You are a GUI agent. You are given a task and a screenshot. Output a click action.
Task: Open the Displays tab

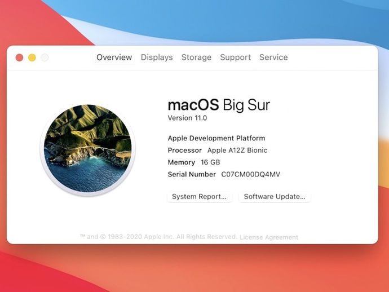click(157, 57)
